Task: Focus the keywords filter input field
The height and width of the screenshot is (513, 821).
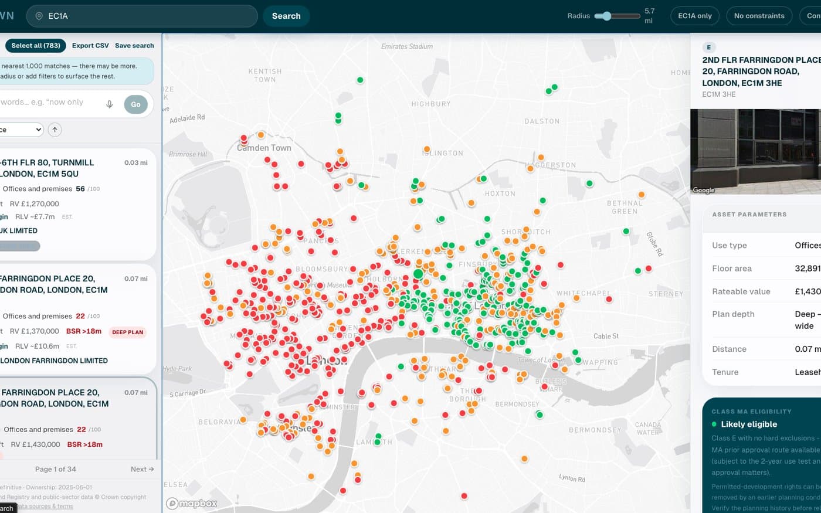Action: tap(50, 103)
